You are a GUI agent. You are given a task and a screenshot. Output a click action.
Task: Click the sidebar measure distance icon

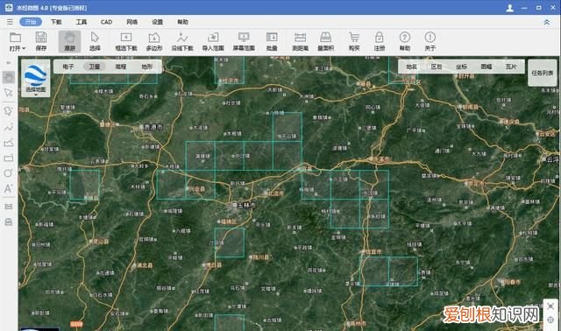[x=9, y=207]
